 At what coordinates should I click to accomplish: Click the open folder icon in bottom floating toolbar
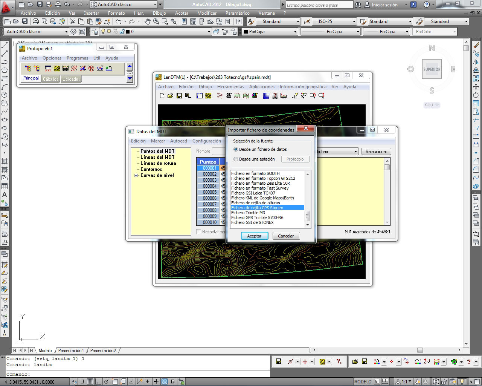pyautogui.click(x=355, y=361)
